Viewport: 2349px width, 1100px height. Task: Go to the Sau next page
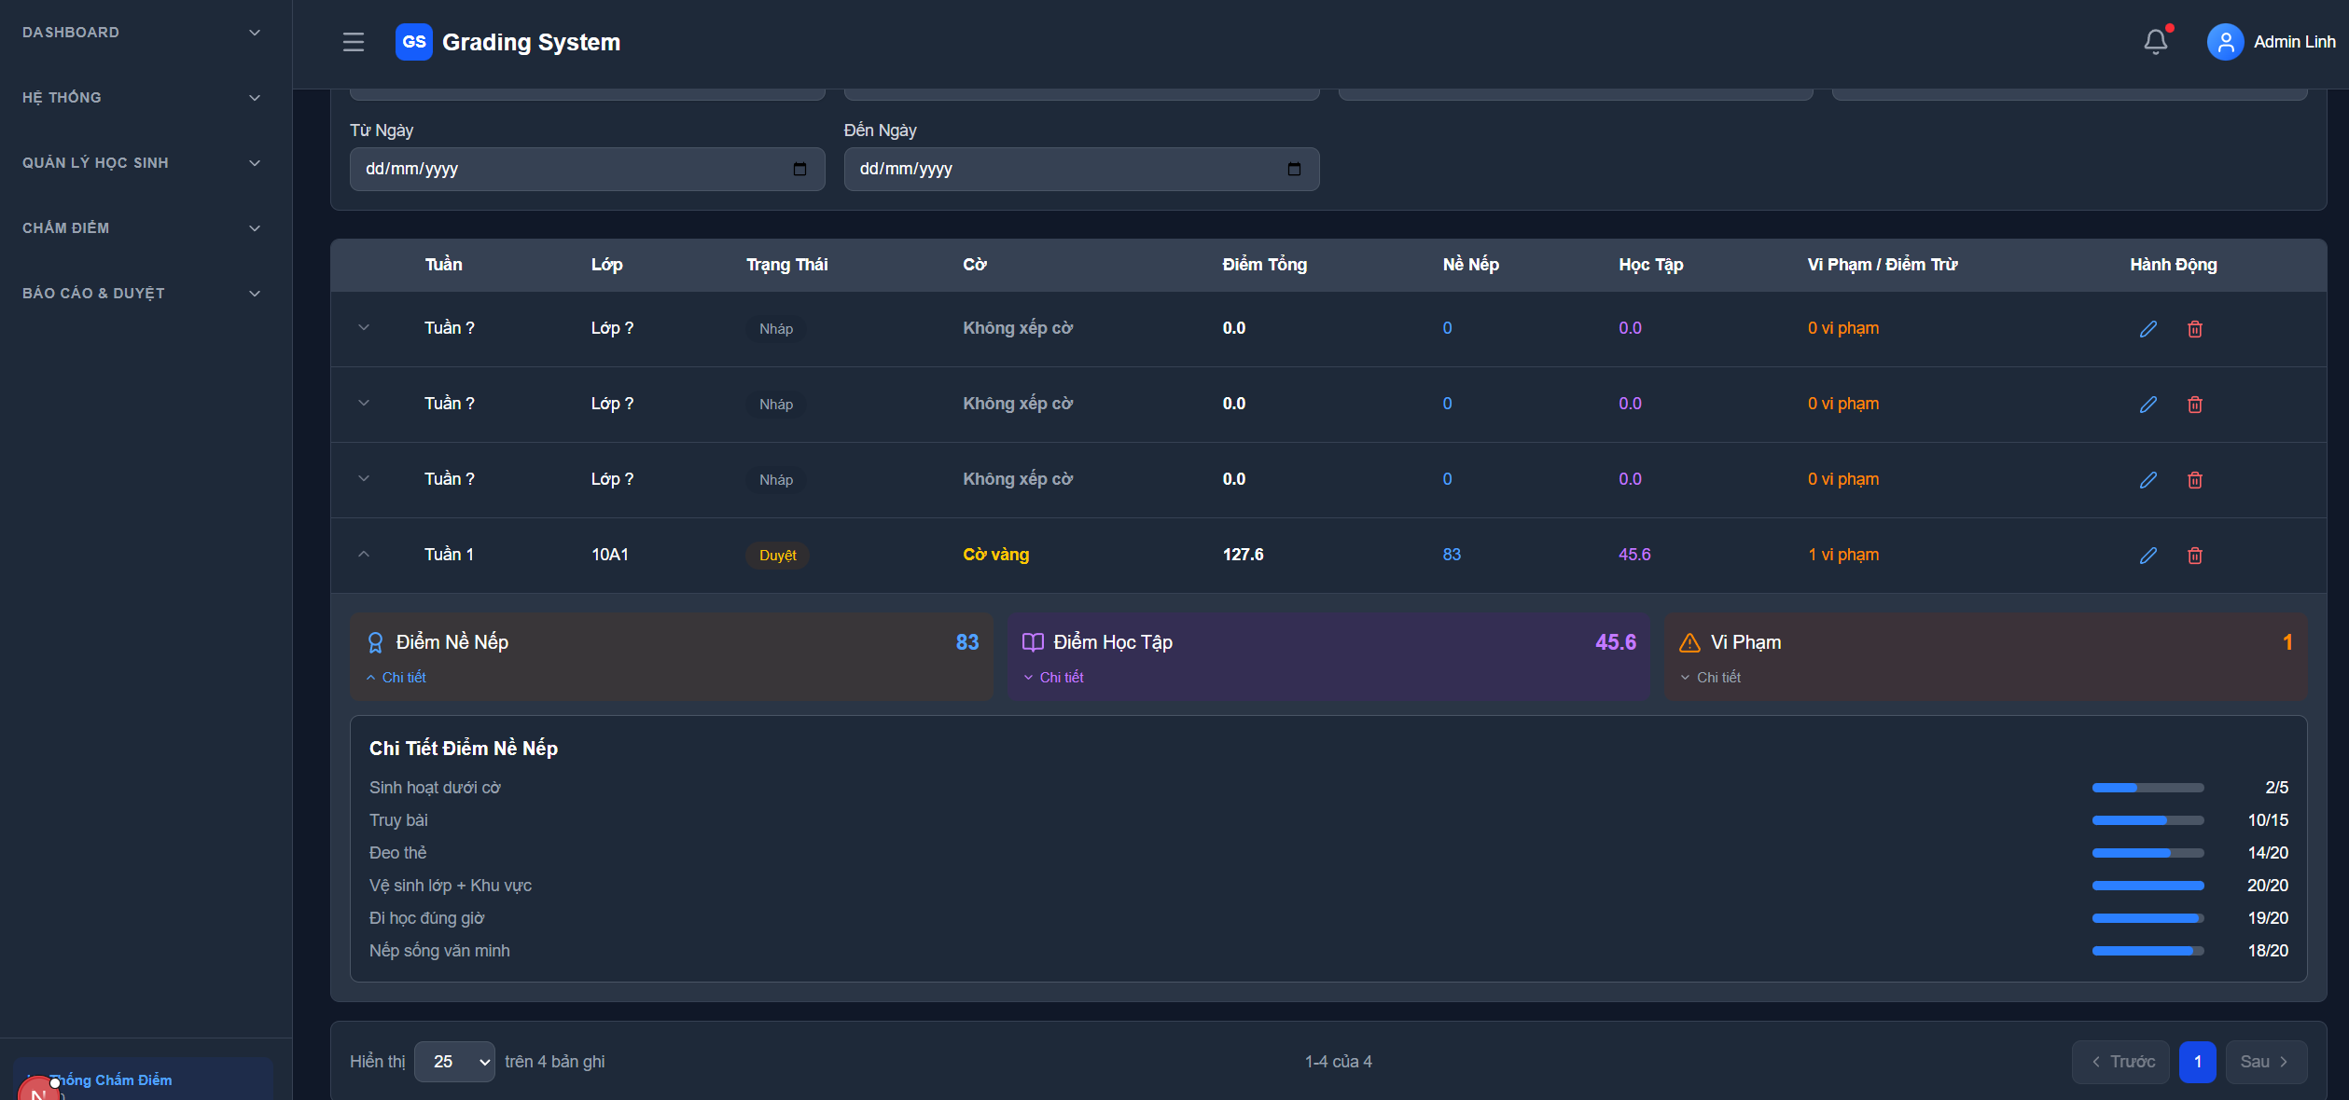pyautogui.click(x=2265, y=1062)
